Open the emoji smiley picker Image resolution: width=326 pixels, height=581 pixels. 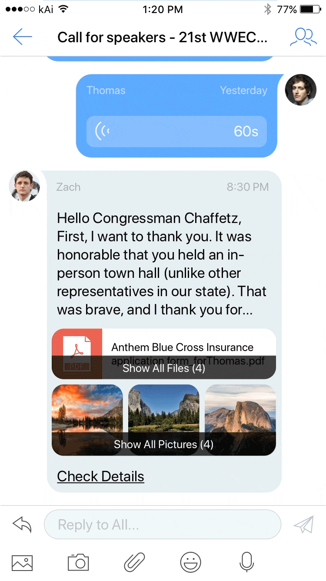pyautogui.click(x=190, y=562)
